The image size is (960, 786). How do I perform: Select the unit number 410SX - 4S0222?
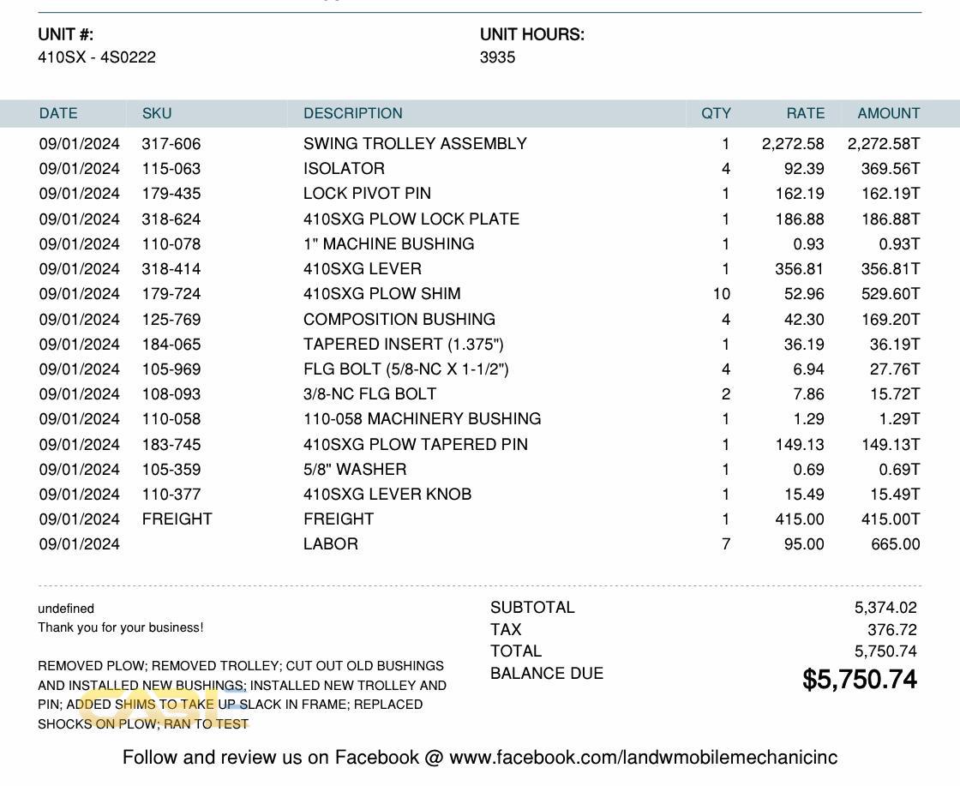[x=97, y=57]
